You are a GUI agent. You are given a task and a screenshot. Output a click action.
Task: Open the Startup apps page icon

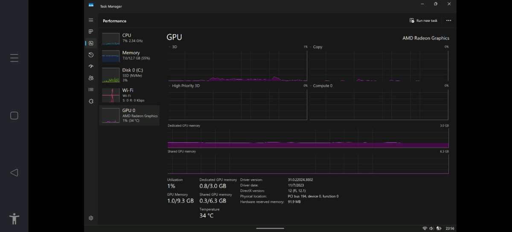(x=91, y=66)
